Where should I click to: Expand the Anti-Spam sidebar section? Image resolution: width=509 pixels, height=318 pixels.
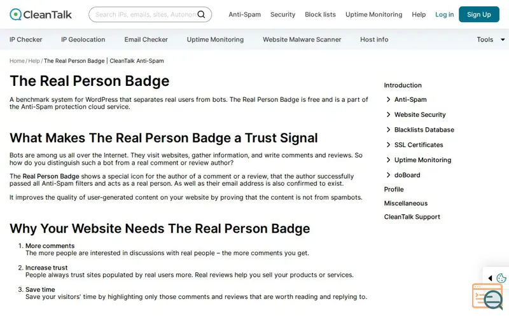407,100
